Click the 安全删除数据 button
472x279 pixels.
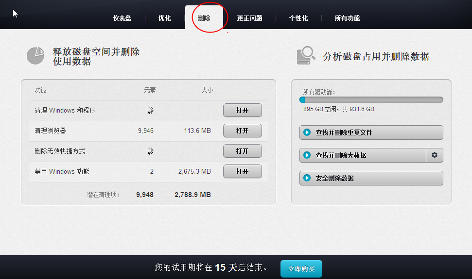[x=371, y=178]
